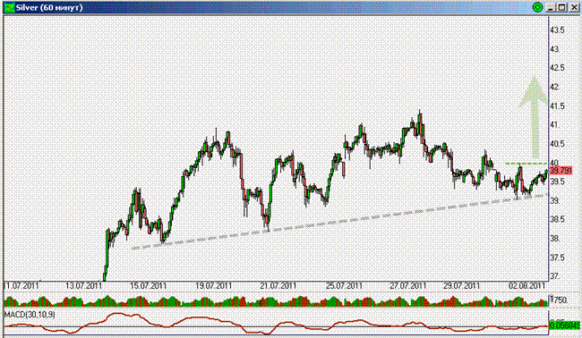582x338 pixels.
Task: Click the chart icon in the Silver title bar
Action: (9, 7)
